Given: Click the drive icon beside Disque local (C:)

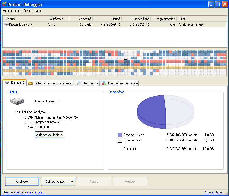Looking at the screenshot, I should pyautogui.click(x=6, y=24).
